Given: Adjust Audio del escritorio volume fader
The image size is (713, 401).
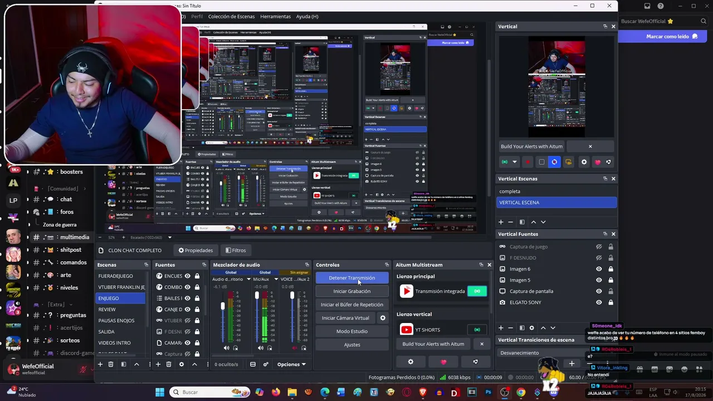Looking at the screenshot, I should 223,306.
